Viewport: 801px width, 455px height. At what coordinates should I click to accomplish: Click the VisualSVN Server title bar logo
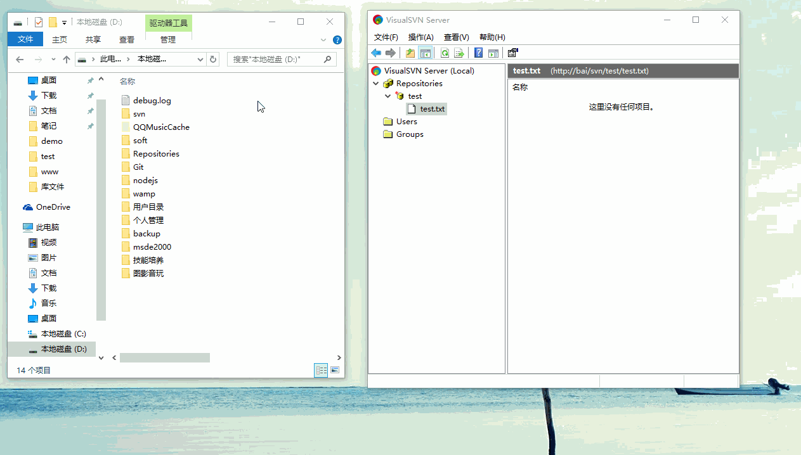pyautogui.click(x=378, y=20)
